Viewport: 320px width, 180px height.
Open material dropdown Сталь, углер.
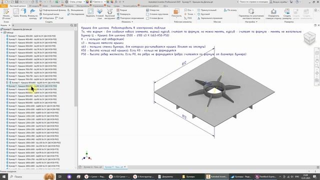tap(77, 2)
